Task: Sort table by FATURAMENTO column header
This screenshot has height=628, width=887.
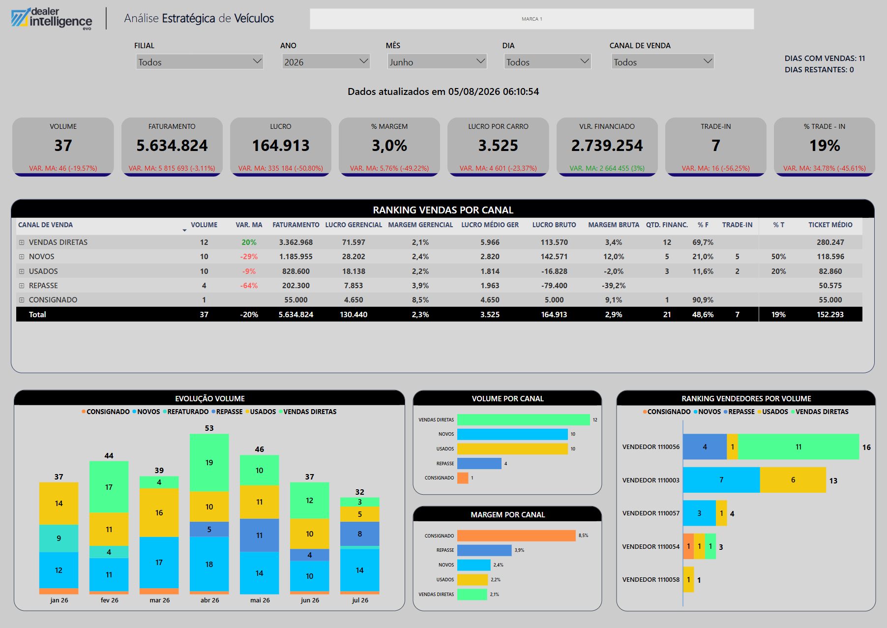Action: [x=296, y=225]
